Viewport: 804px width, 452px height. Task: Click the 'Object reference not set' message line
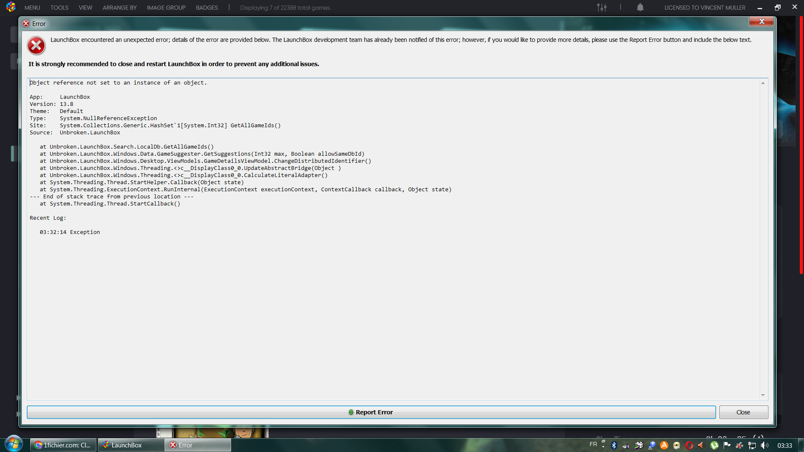(x=119, y=83)
